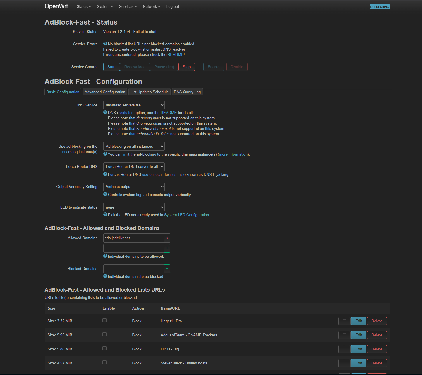Viewport: 422px width, 375px height.
Task: Open the List Updates Schedule tab
Action: 150,92
